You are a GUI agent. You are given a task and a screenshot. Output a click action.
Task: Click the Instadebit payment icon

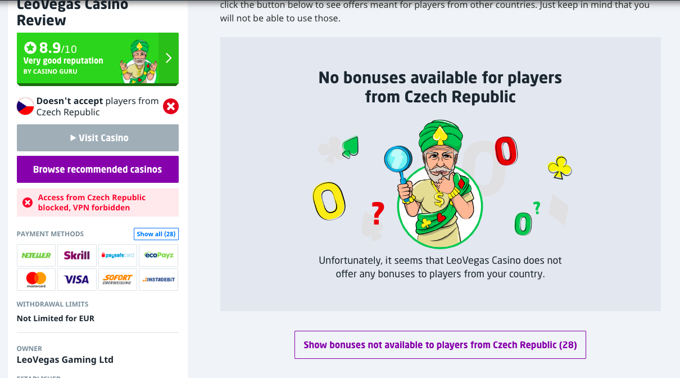158,279
